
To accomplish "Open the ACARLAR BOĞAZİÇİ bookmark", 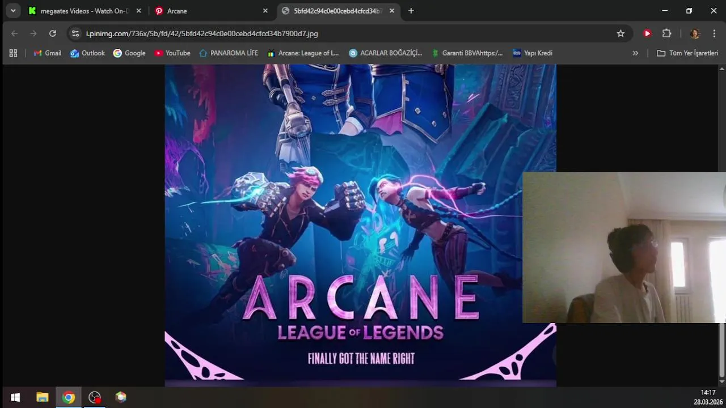I will click(386, 53).
